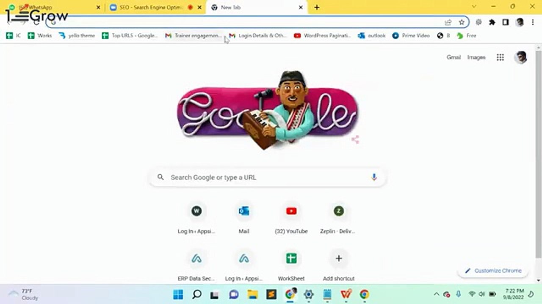Open the Works bookmark
542x304 pixels.
40,35
